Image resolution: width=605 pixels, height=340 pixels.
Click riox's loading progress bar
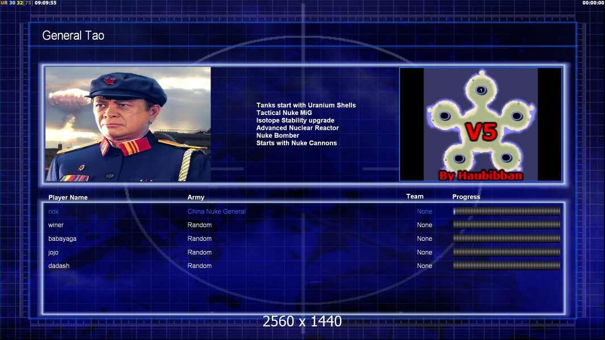(507, 211)
